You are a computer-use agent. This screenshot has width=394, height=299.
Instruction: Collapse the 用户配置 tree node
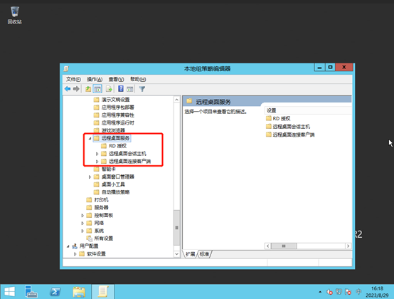68,246
